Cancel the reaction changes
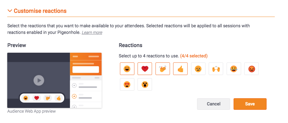Image resolution: width=288 pixels, height=123 pixels. pos(214,104)
